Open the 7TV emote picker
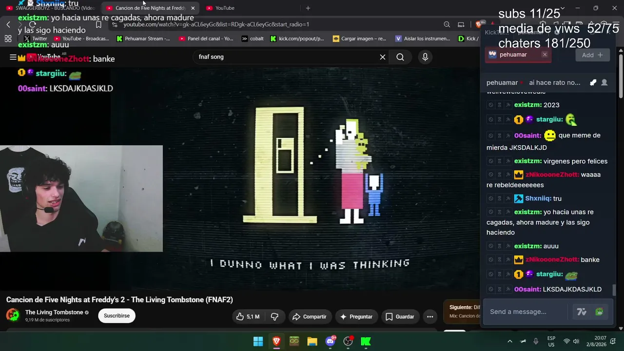The image size is (624, 351). [581, 312]
